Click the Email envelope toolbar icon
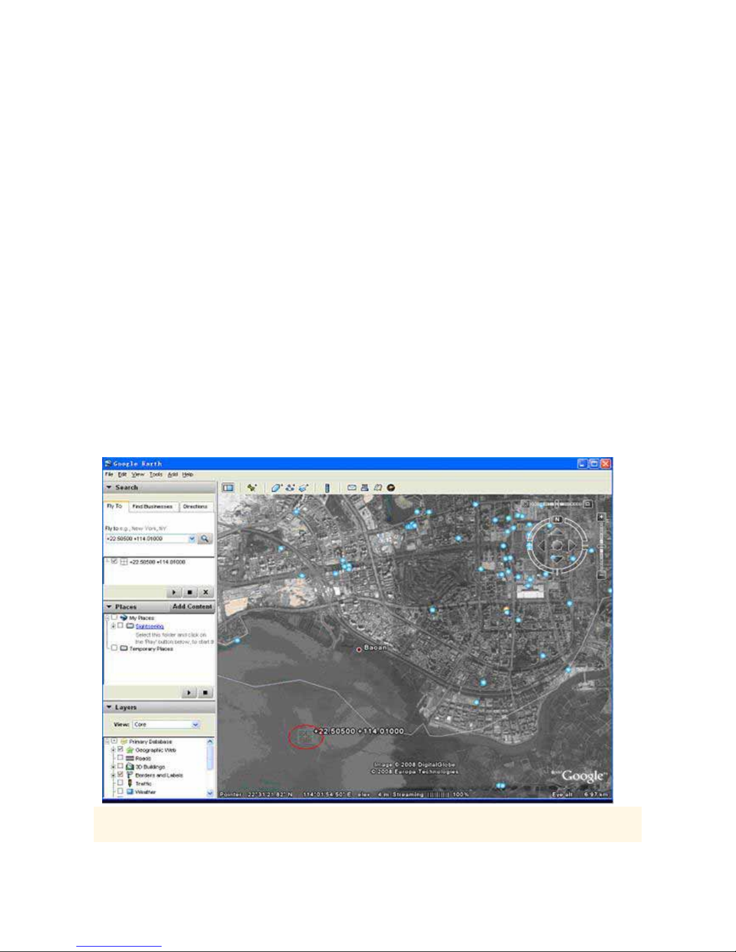 352,488
